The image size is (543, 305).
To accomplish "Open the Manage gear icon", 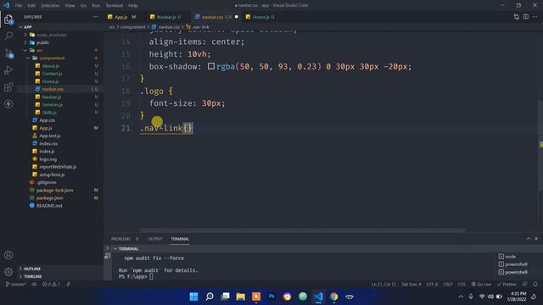I will click(x=8, y=272).
